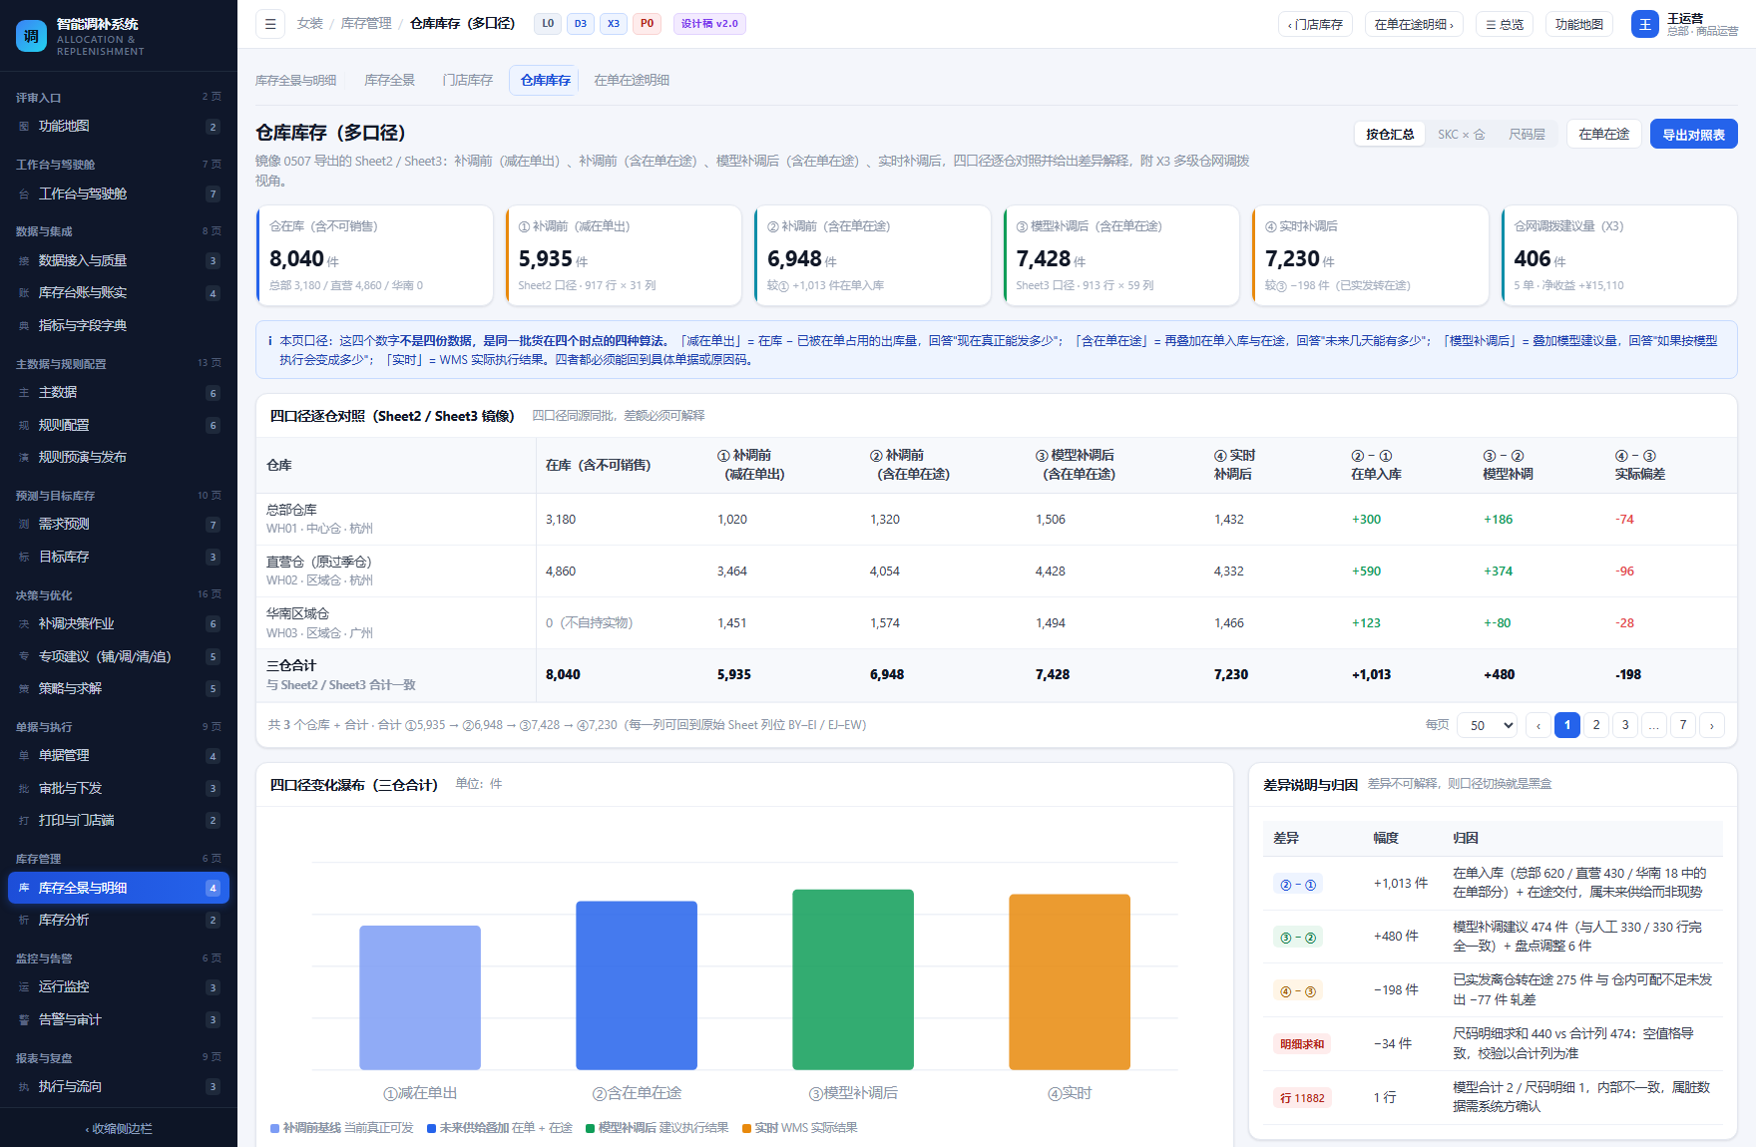Click the icon beside sidebar 库存分析
Image resolution: width=1756 pixels, height=1147 pixels.
click(24, 921)
